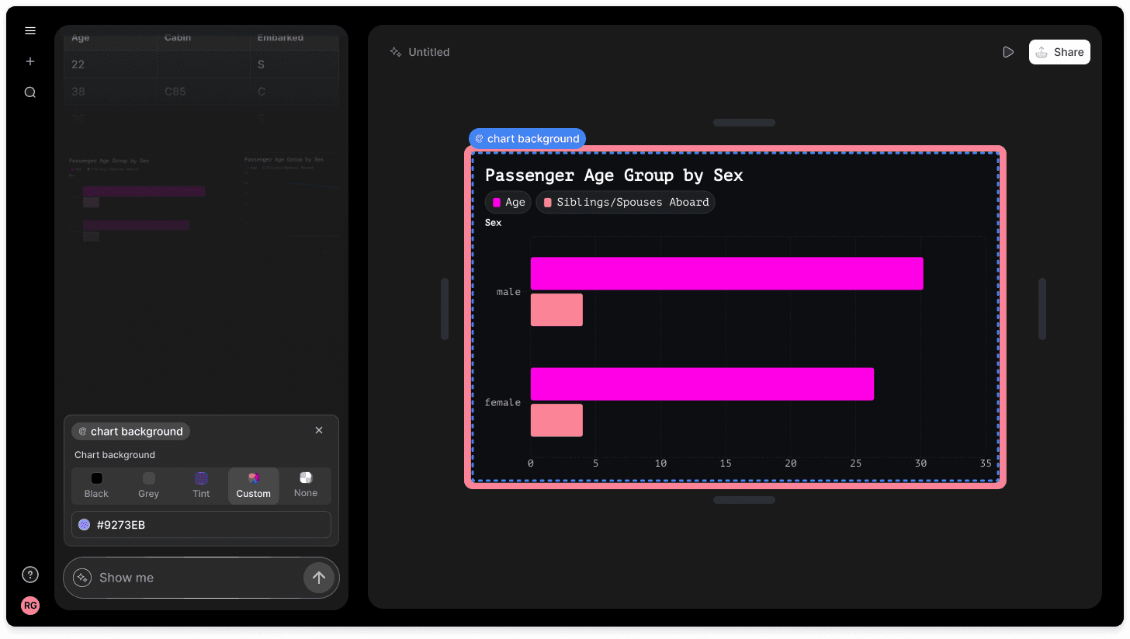Click the plus icon to create new
Image resolution: width=1130 pixels, height=639 pixels.
30,61
